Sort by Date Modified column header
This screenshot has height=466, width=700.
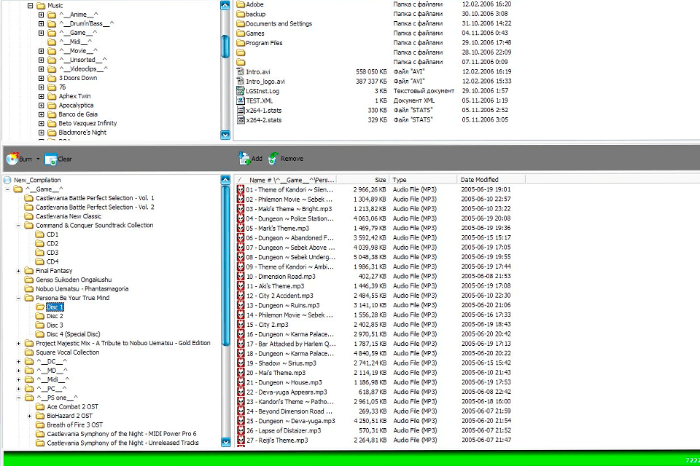(479, 180)
